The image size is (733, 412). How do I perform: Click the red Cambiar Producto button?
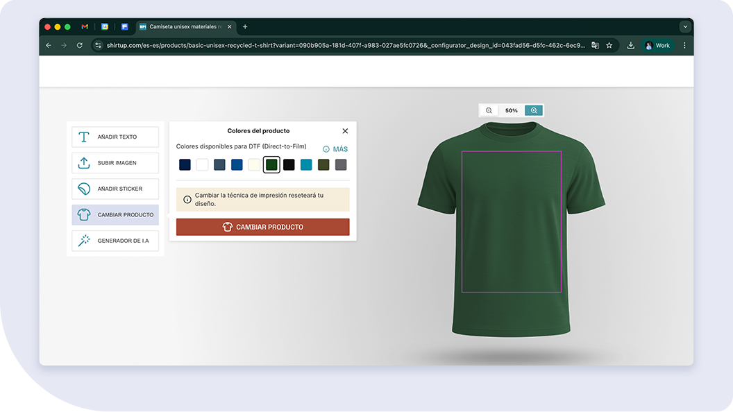click(262, 227)
